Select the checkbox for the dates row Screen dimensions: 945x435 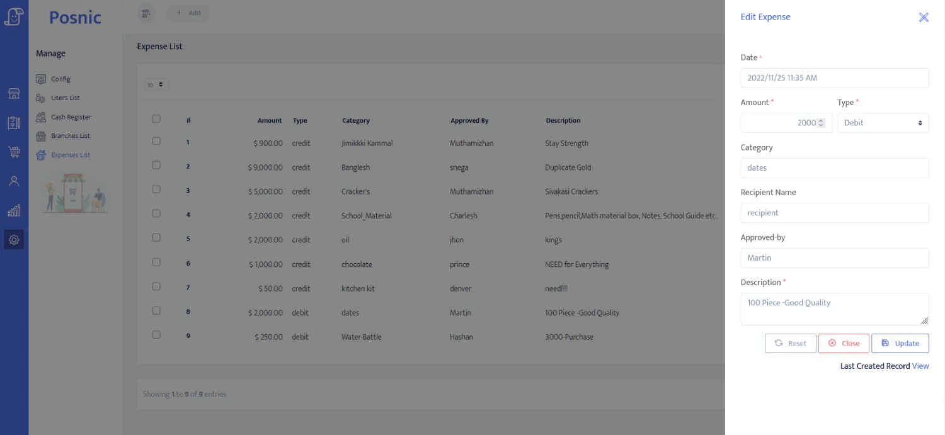pos(156,310)
